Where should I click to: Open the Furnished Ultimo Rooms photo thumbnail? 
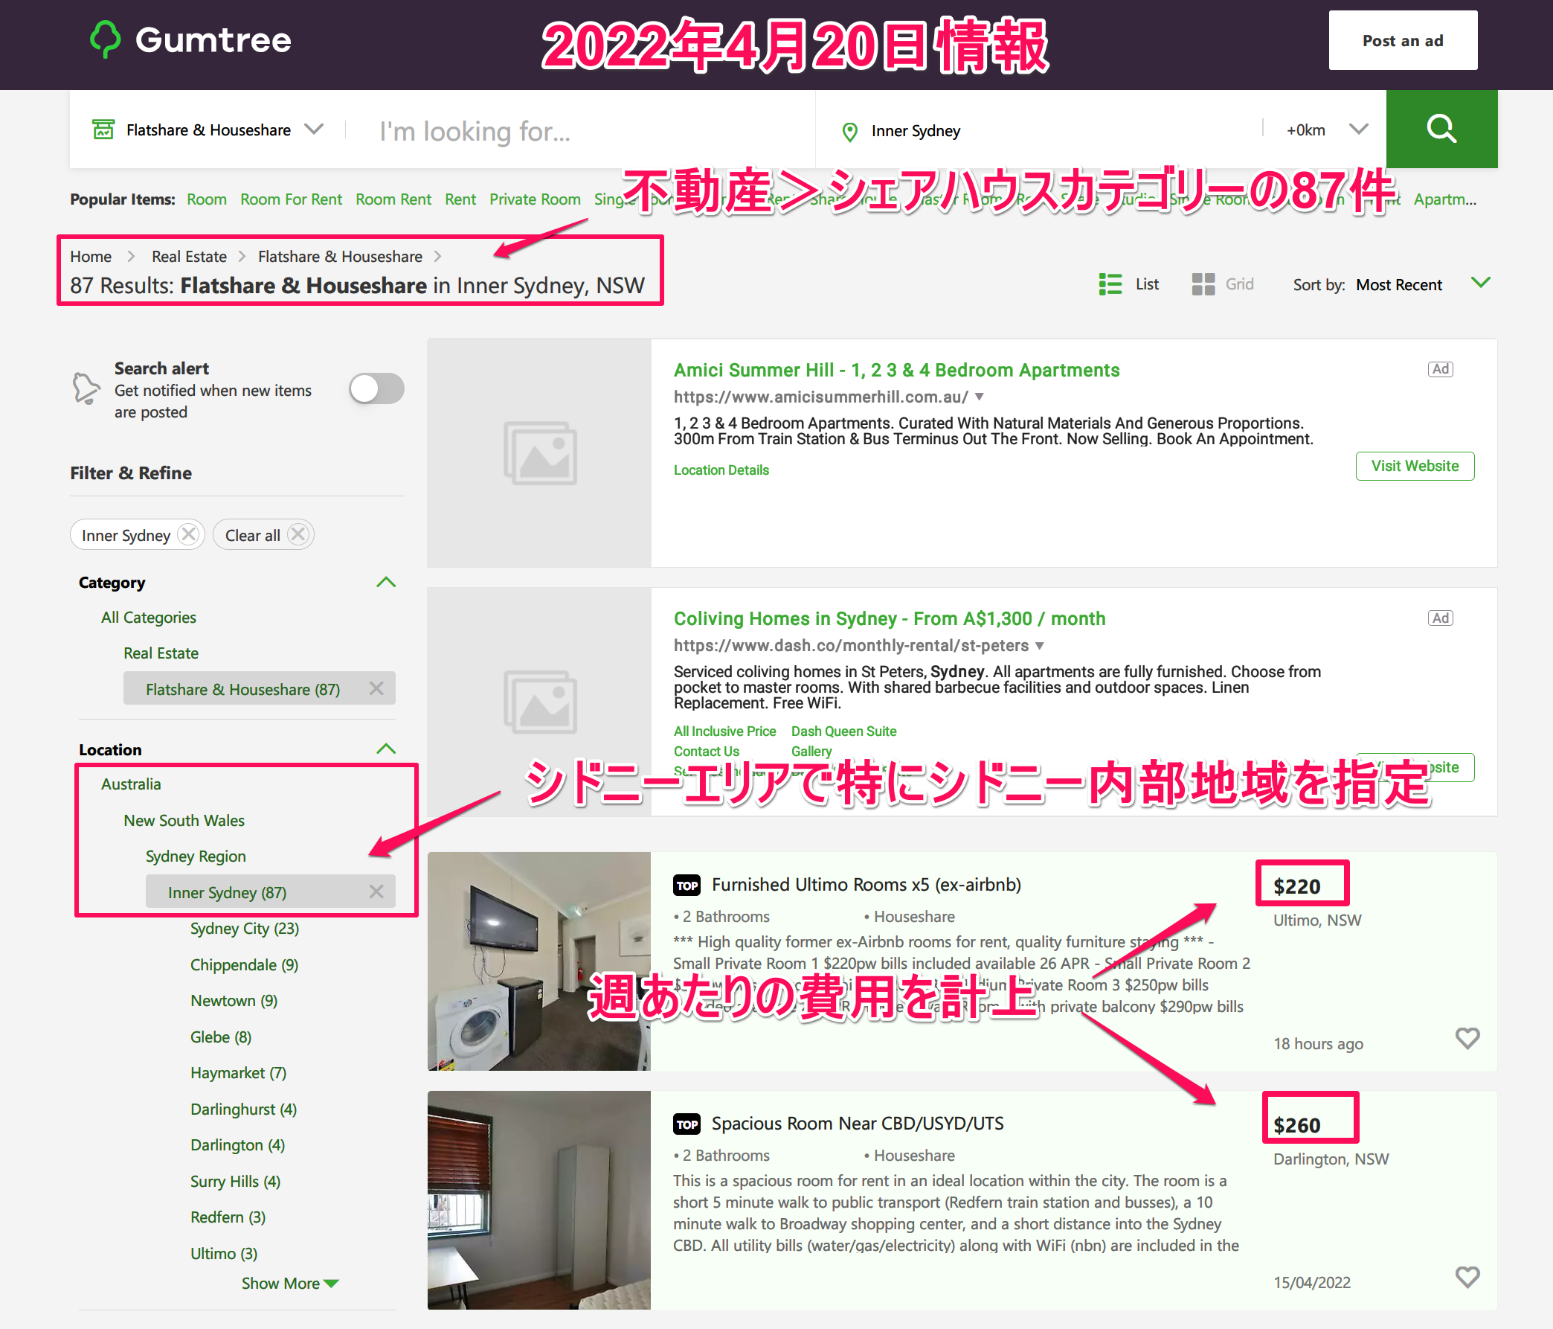(539, 961)
